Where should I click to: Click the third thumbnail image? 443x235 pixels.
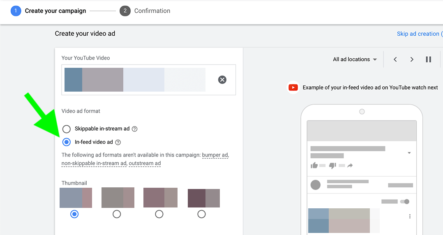pos(160,198)
